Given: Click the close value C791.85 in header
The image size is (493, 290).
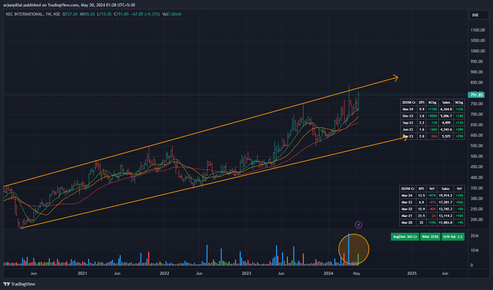Looking at the screenshot, I should 121,14.
